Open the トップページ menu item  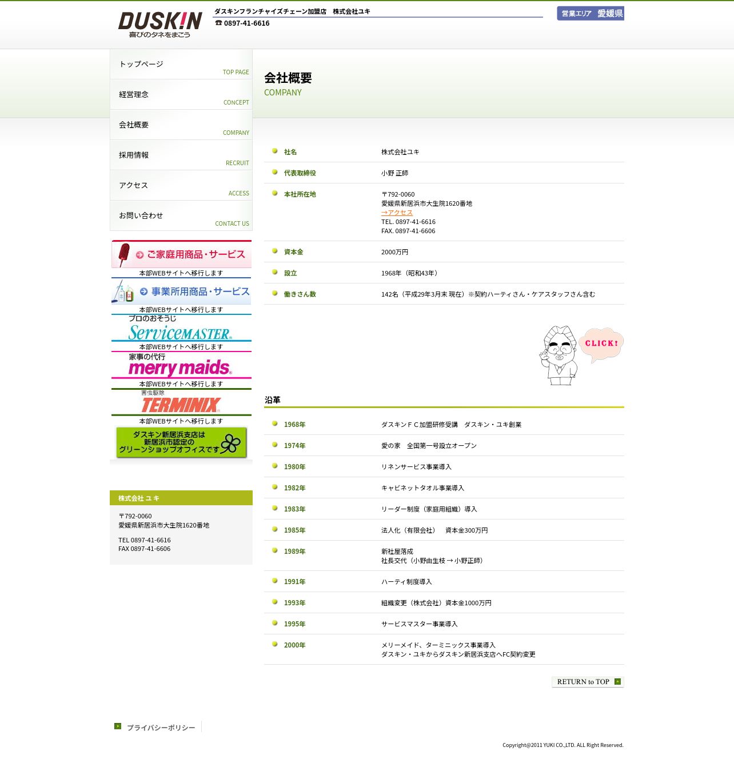tap(181, 64)
